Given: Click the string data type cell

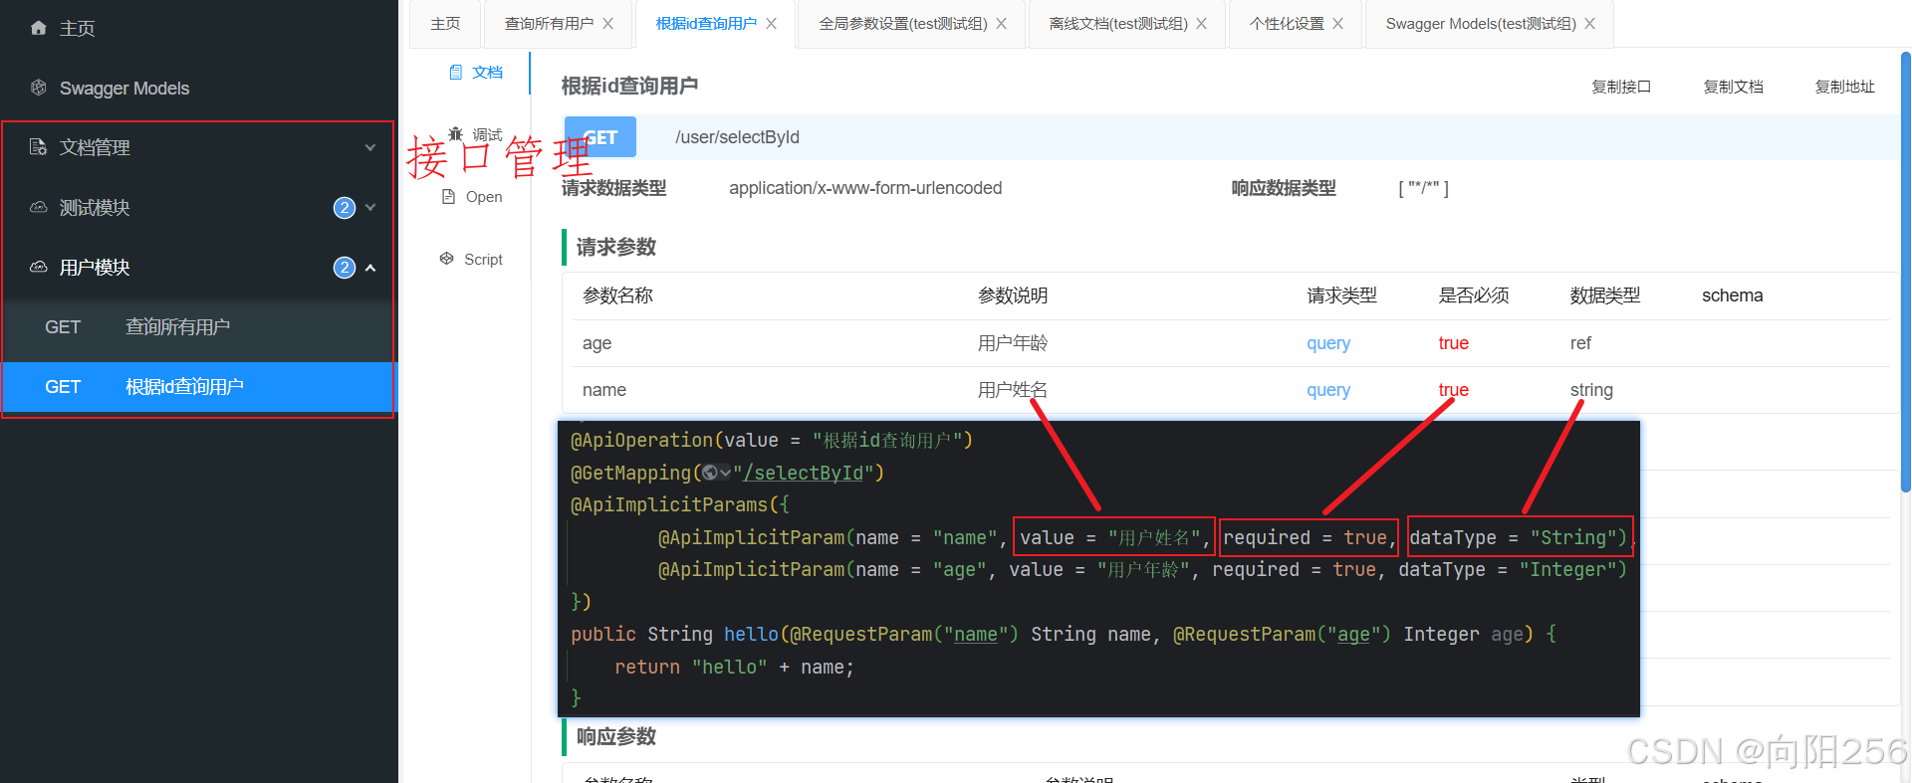Looking at the screenshot, I should pyautogui.click(x=1591, y=390).
